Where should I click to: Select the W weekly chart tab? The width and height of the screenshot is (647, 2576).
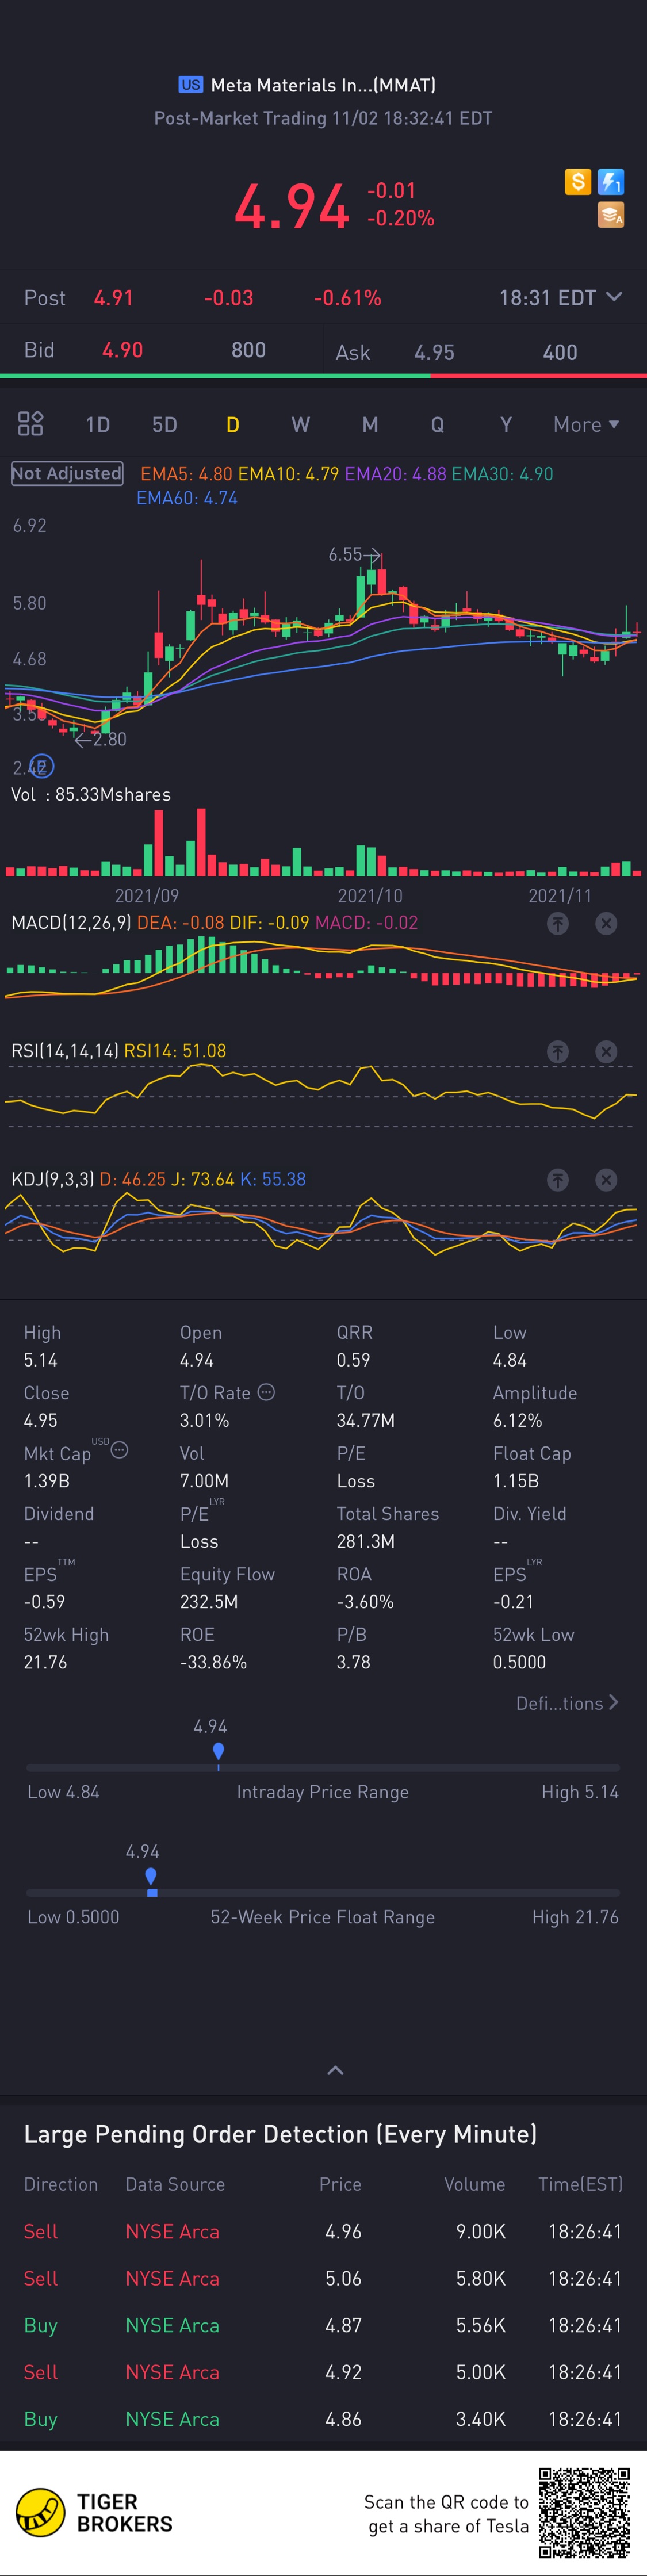300,425
